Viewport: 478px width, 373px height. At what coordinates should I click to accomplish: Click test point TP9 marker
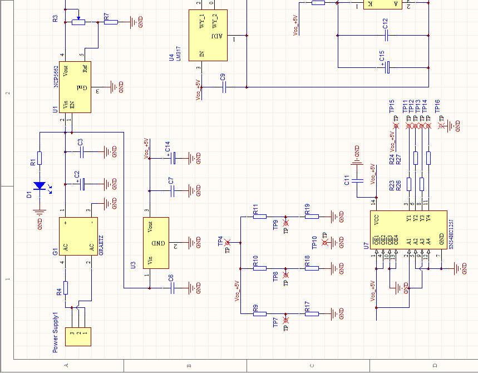point(285,223)
